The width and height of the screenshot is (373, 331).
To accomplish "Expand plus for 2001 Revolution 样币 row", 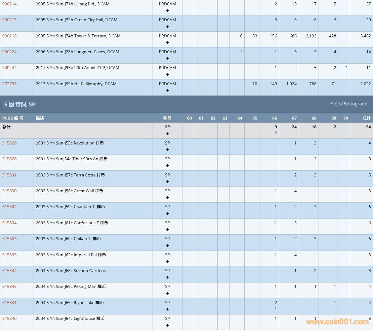I will point(167,150).
